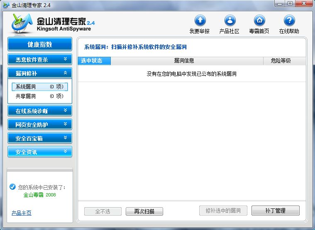
Task: Open the 在线帮助 question mark icon
Action: pos(289,20)
